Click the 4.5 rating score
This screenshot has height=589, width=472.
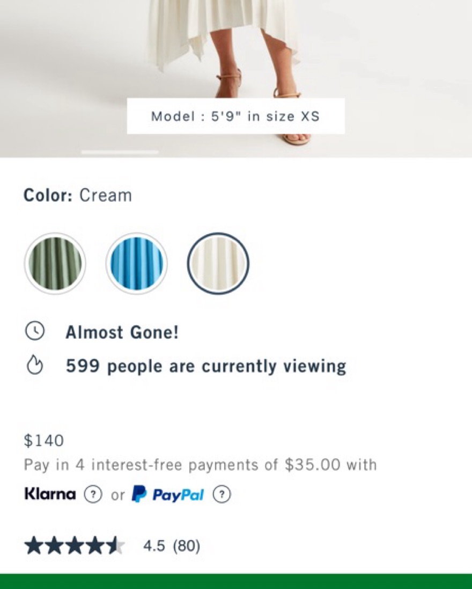(155, 546)
